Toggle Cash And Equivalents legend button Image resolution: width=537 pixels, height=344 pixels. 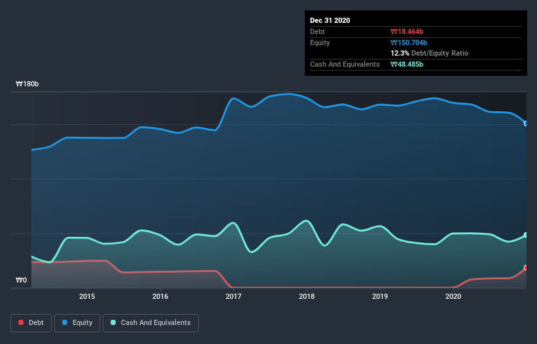(150, 323)
